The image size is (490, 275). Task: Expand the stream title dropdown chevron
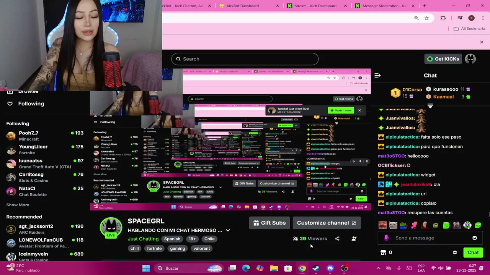pos(228,230)
